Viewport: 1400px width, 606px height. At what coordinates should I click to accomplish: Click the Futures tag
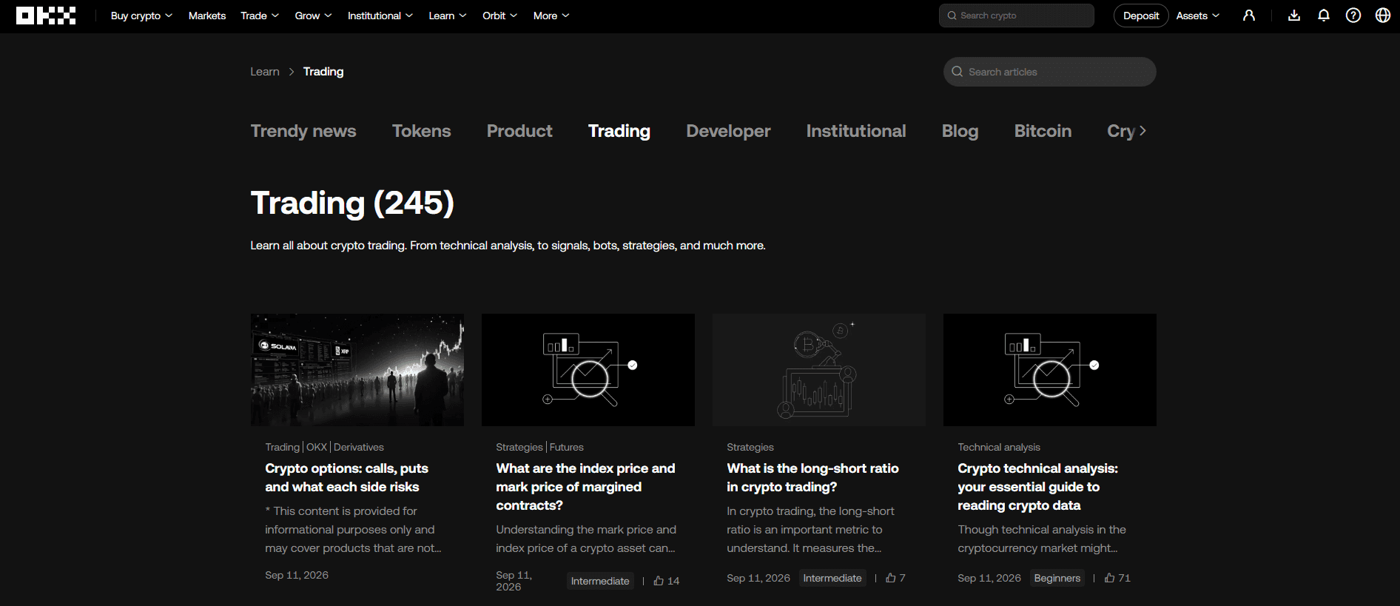pyautogui.click(x=567, y=447)
